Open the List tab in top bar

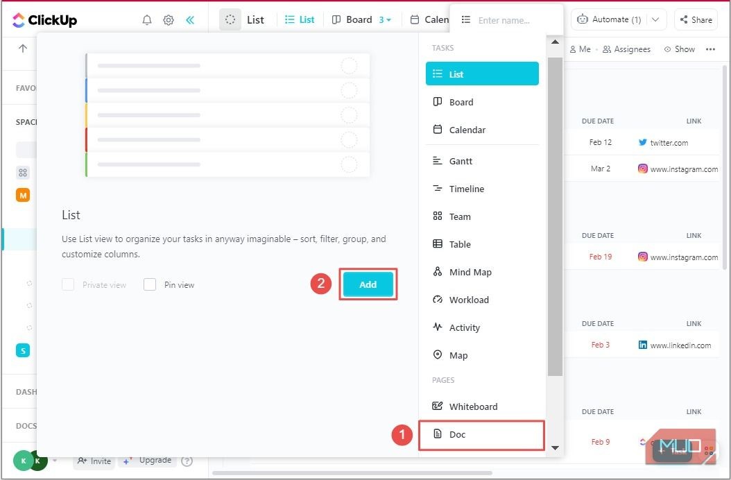click(x=300, y=19)
